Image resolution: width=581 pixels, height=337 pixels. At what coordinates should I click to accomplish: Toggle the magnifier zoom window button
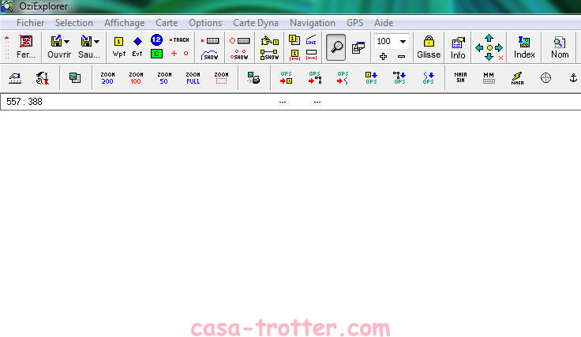[336, 47]
